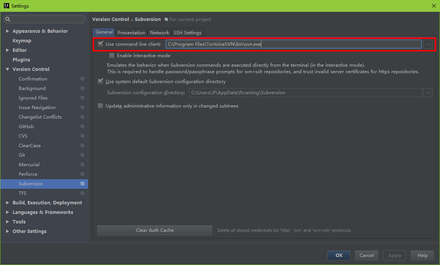Click the search magnifier icon in settings
Viewport: 440px width, 265px height.
tap(8, 19)
